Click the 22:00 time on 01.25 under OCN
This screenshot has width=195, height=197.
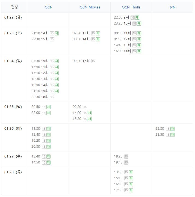click(36, 113)
